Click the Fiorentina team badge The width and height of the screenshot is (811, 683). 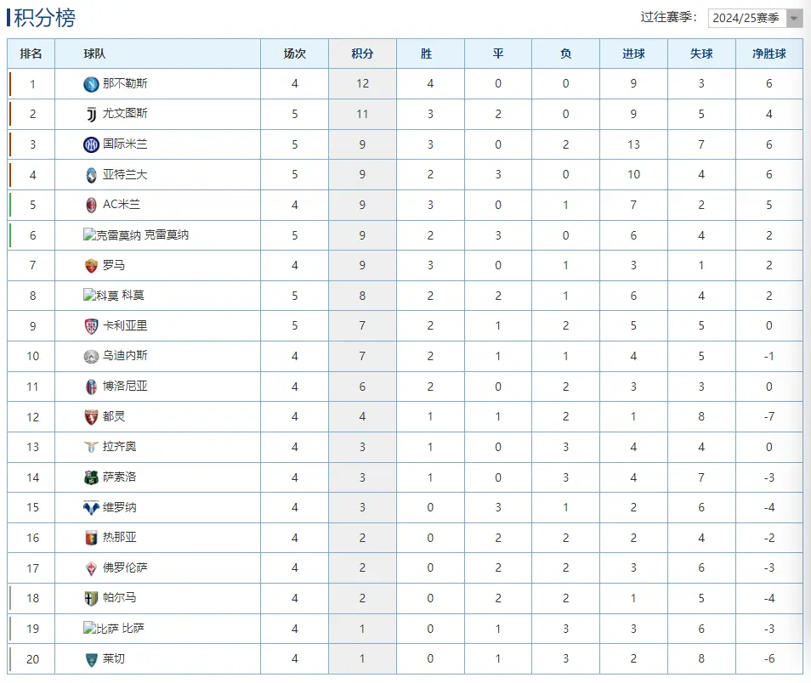point(91,567)
